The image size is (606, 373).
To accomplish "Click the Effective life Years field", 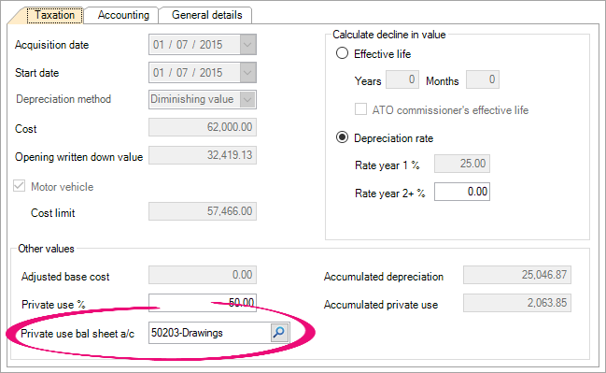I will click(402, 79).
